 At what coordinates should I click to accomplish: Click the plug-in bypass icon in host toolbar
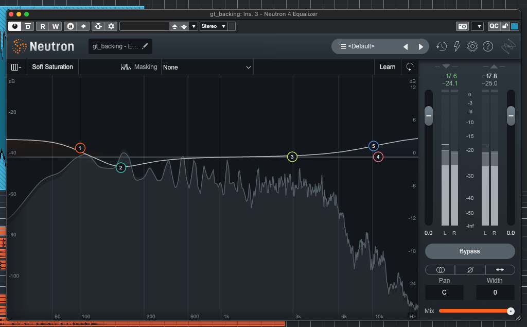click(28, 26)
